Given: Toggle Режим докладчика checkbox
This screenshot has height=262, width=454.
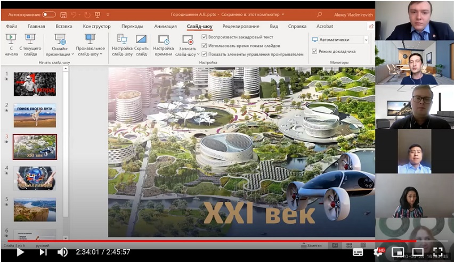Looking at the screenshot, I should tap(314, 52).
